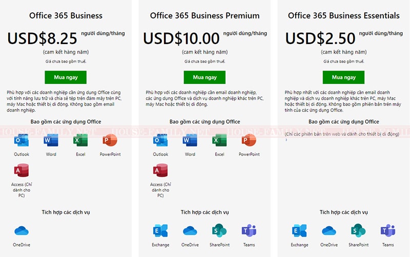The width and height of the screenshot is (410, 257).
Task: Click the USD$2.50 price text
Action: click(320, 38)
